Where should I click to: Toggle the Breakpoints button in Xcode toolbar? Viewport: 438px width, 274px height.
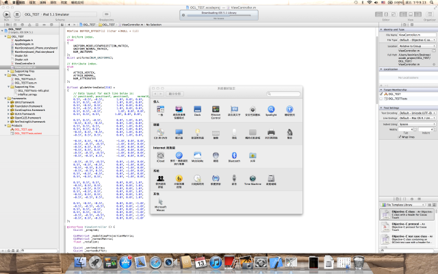coord(106,14)
